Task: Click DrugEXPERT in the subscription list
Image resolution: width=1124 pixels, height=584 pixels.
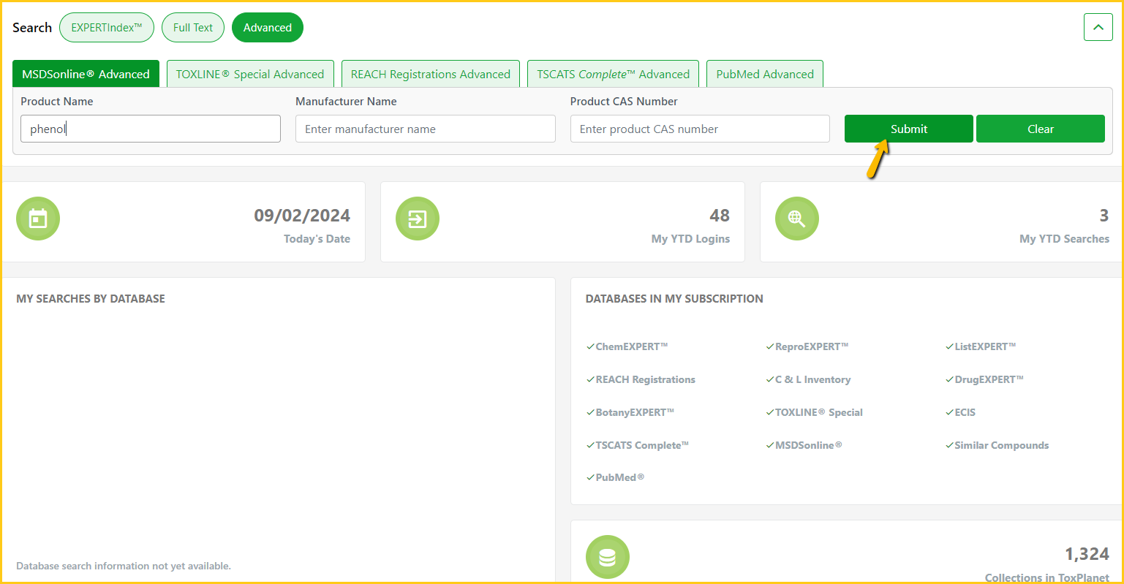Action: pyautogui.click(x=989, y=379)
